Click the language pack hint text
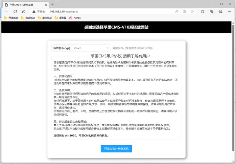This screenshot has height=164, width=236. pos(132,48)
